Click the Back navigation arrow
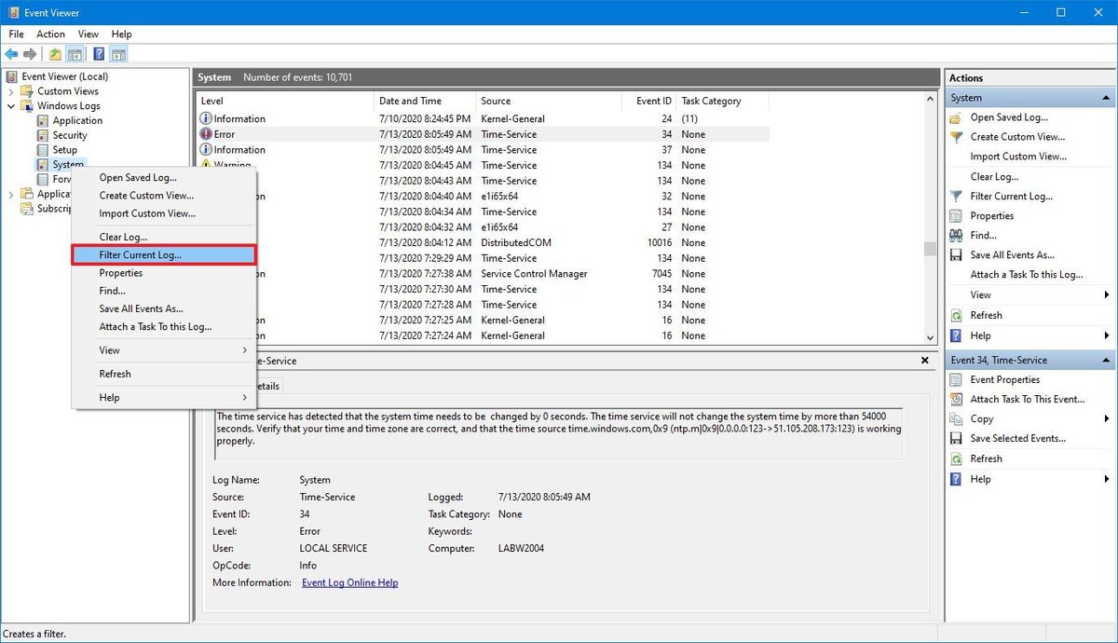1118x643 pixels. (11, 54)
